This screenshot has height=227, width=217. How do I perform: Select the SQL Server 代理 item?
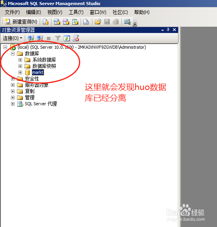[x=41, y=104]
